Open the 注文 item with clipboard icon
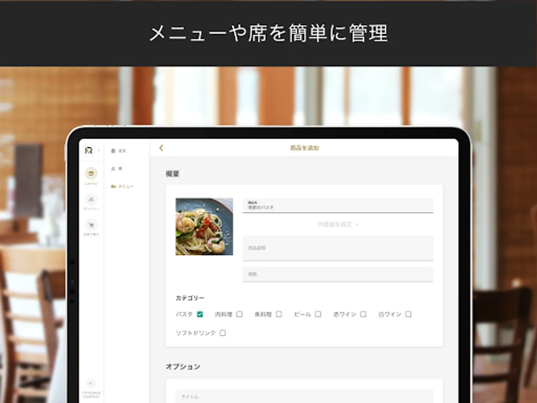 tap(119, 151)
